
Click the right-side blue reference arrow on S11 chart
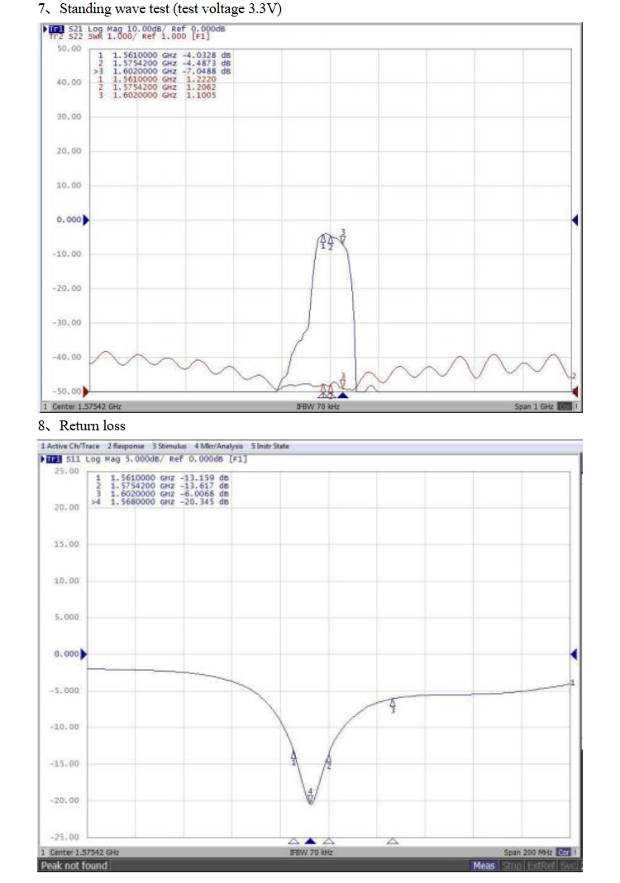(574, 654)
